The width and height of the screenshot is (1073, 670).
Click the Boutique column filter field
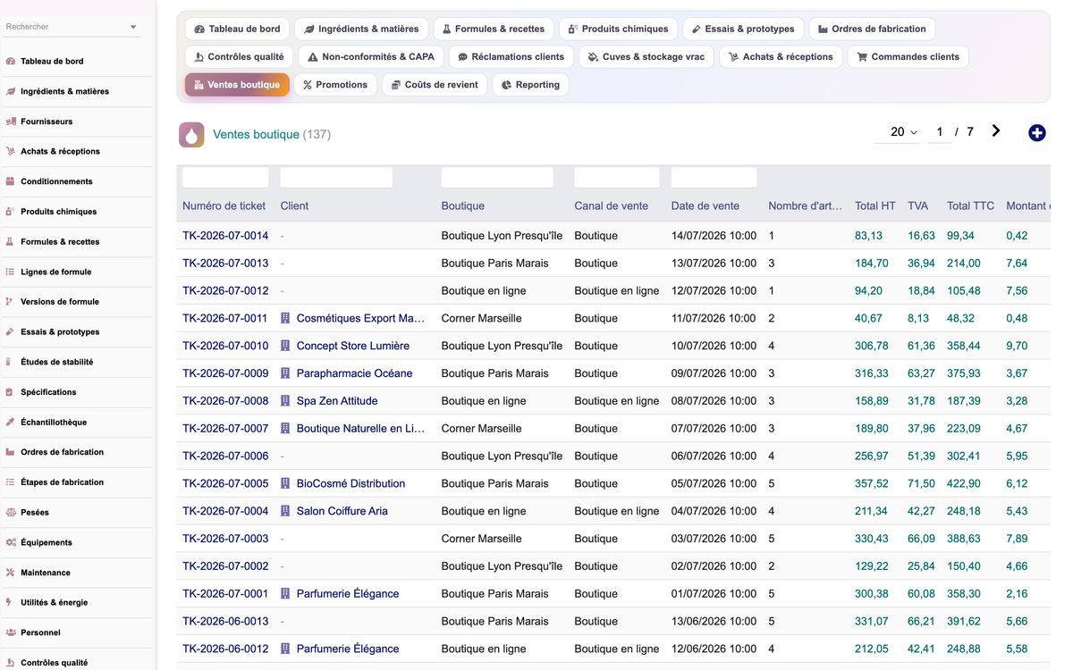497,177
